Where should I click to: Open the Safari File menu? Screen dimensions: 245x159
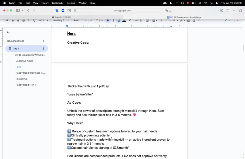pos(21,3)
